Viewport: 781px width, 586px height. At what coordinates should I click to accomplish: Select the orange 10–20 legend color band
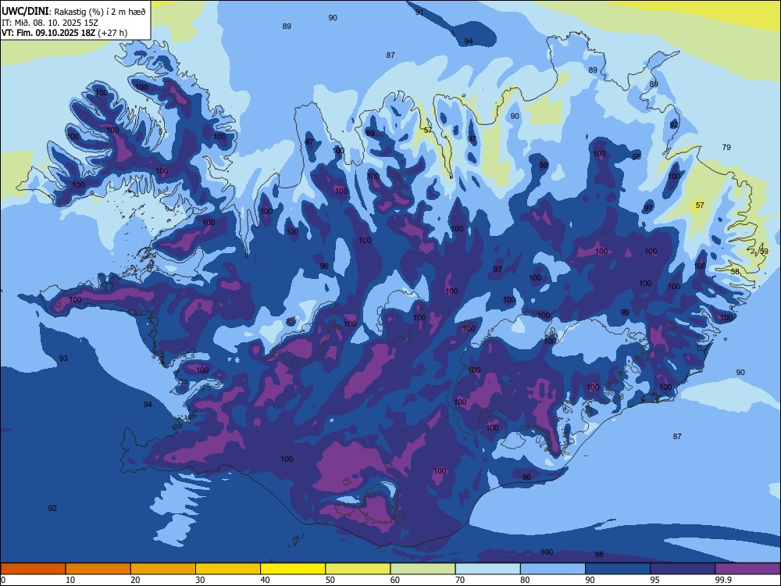[98, 569]
